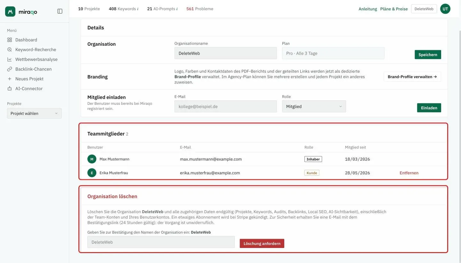Click the miraqo logo icon
The width and height of the screenshot is (461, 263).
coord(10,12)
